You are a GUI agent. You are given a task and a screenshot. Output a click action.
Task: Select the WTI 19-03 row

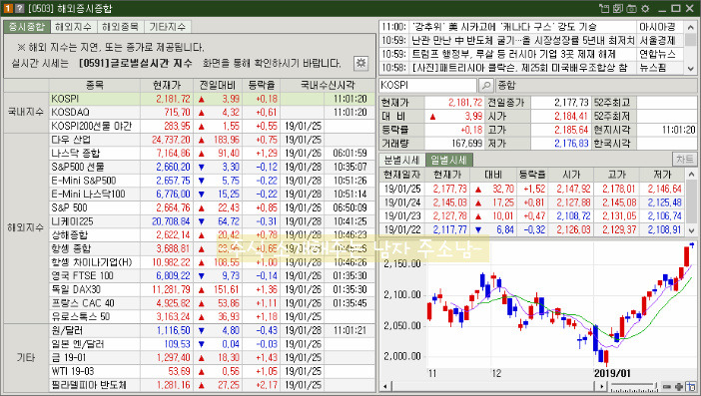tap(212, 371)
